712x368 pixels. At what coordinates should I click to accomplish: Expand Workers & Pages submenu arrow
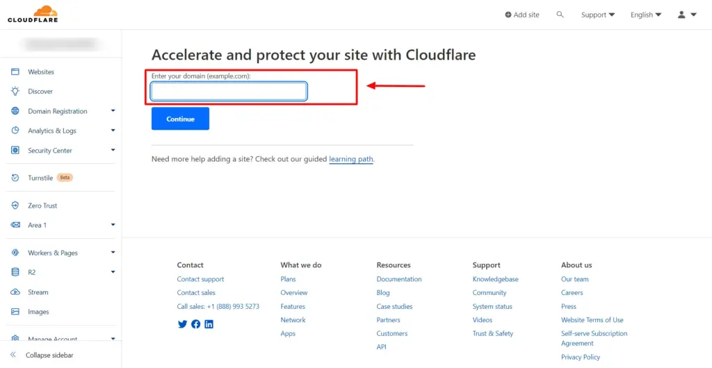pyautogui.click(x=113, y=252)
